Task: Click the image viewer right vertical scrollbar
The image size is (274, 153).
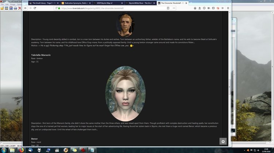Action: point(273,76)
